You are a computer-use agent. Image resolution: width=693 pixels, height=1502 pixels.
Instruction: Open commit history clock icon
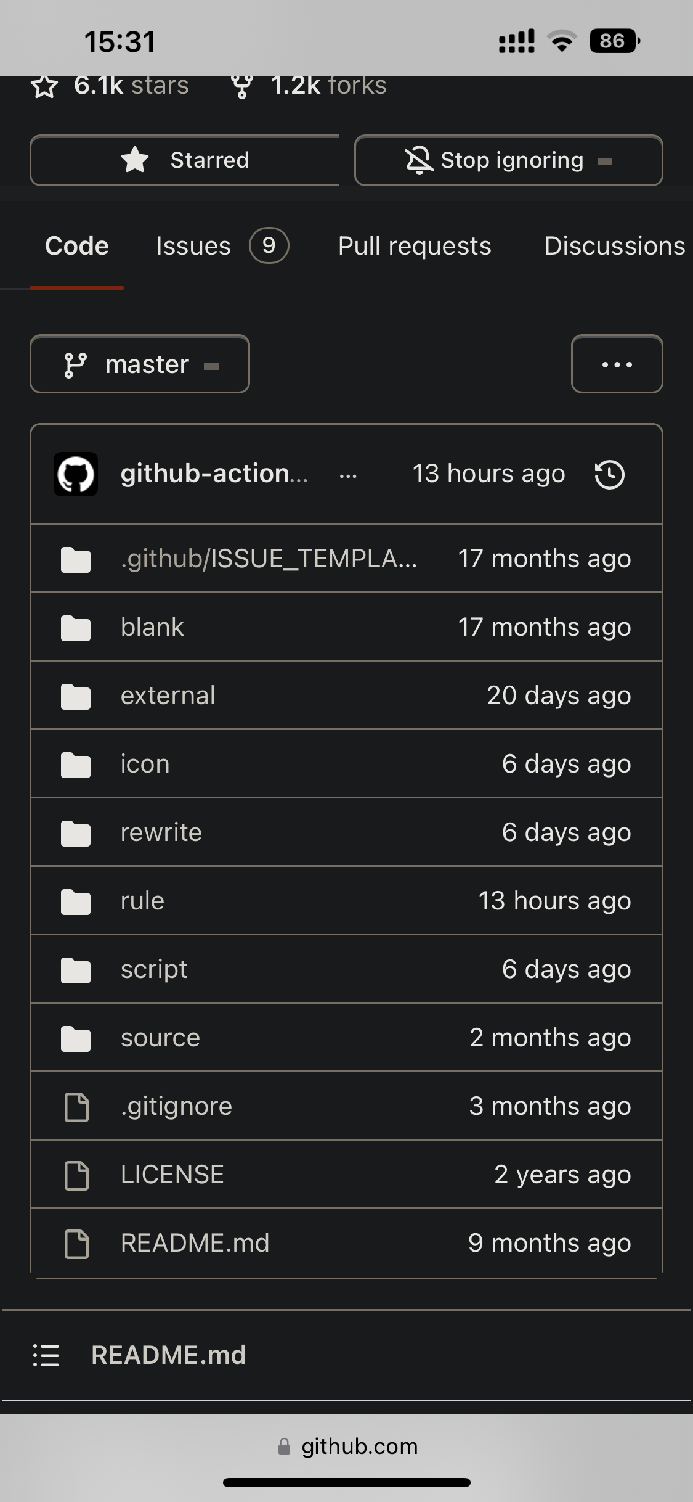609,475
